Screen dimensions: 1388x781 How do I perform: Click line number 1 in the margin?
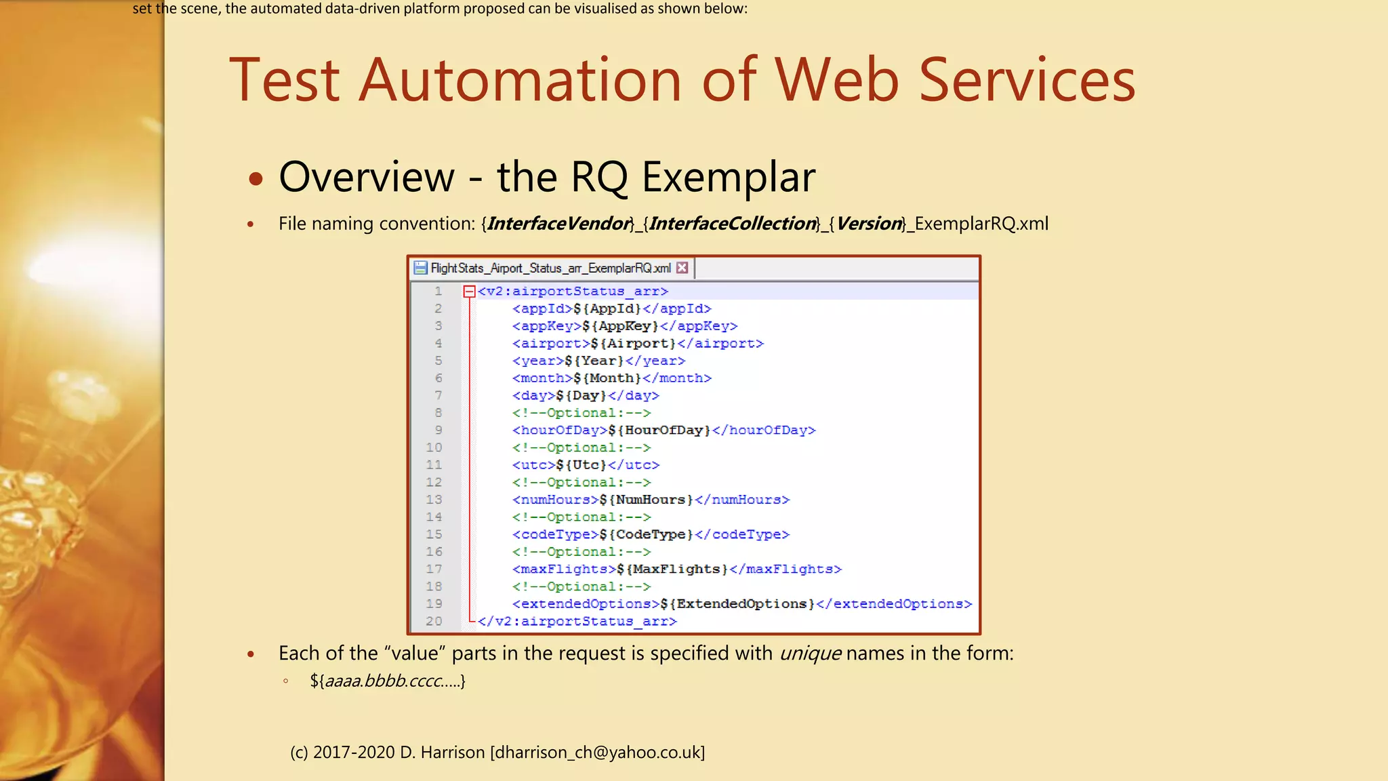click(x=438, y=292)
